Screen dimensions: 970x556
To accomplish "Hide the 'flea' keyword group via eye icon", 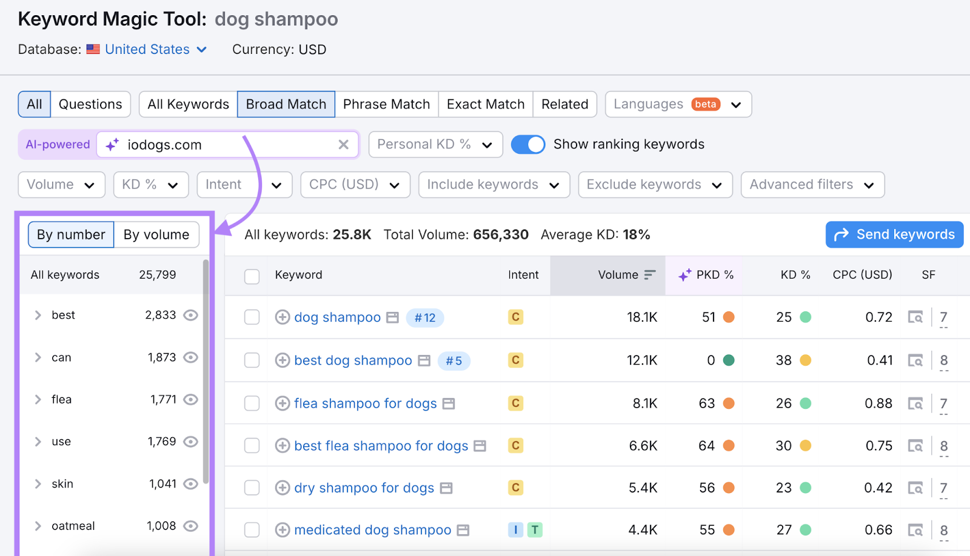I will coord(191,400).
